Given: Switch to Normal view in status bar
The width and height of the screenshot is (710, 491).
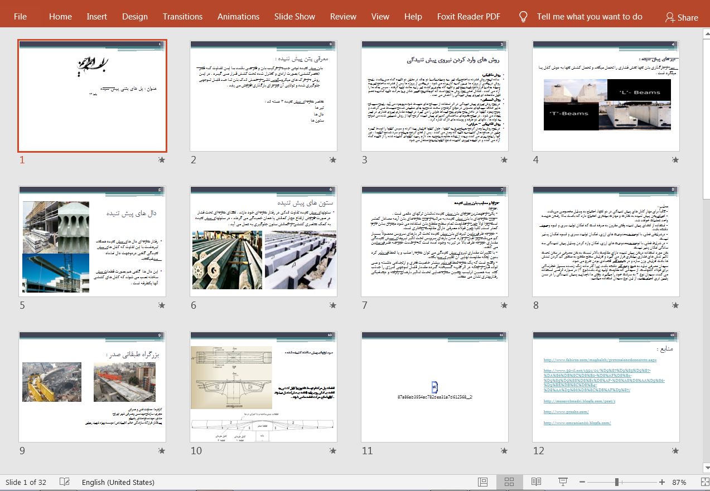Looking at the screenshot, I should (x=482, y=482).
